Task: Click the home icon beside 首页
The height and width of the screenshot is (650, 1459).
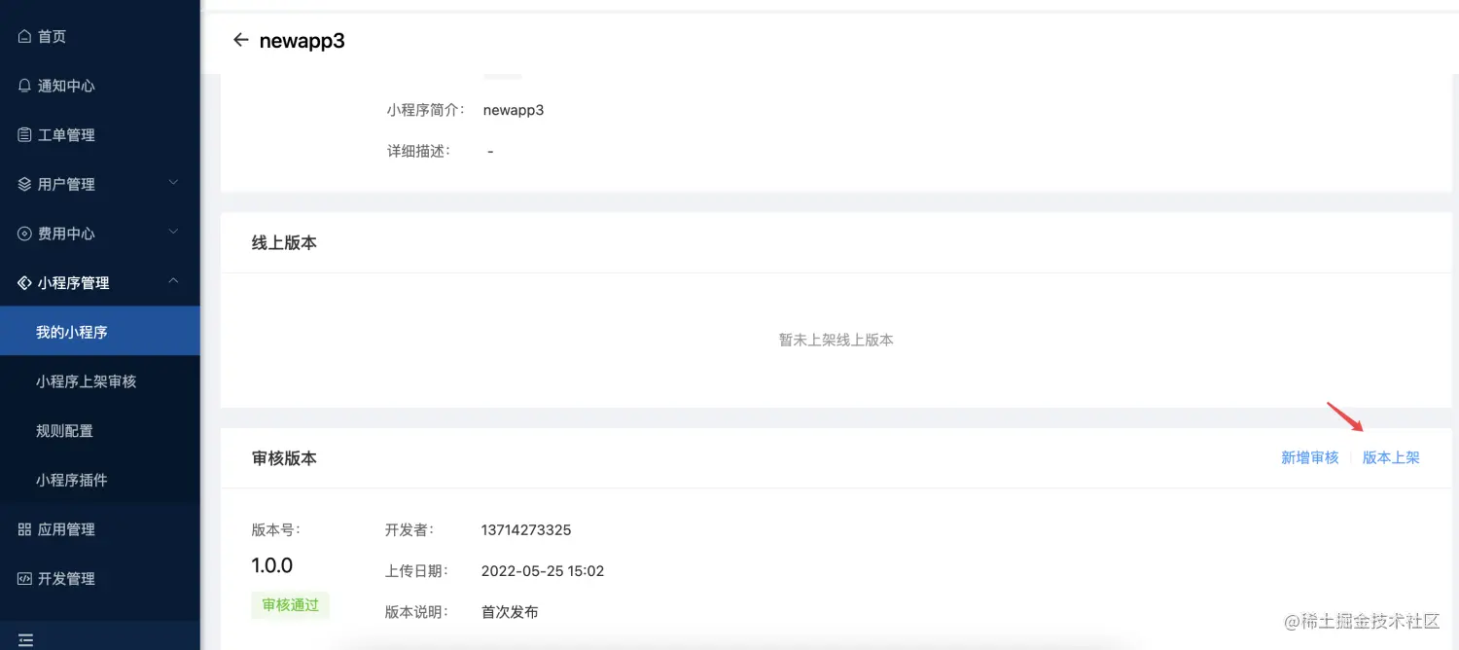Action: (24, 36)
